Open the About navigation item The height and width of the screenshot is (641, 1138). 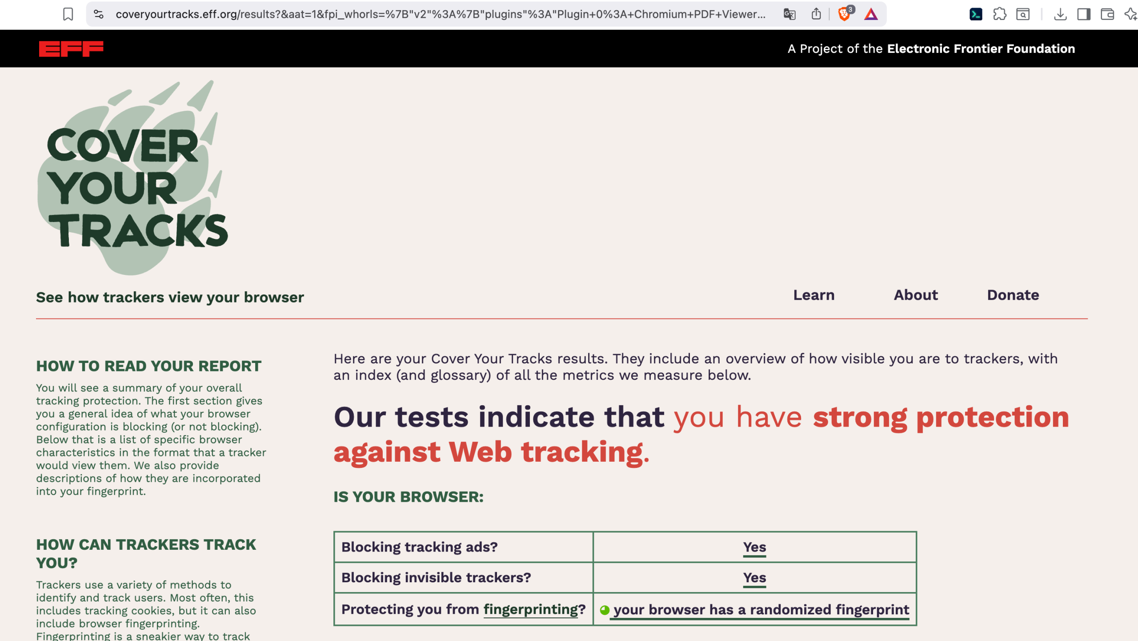(x=916, y=295)
